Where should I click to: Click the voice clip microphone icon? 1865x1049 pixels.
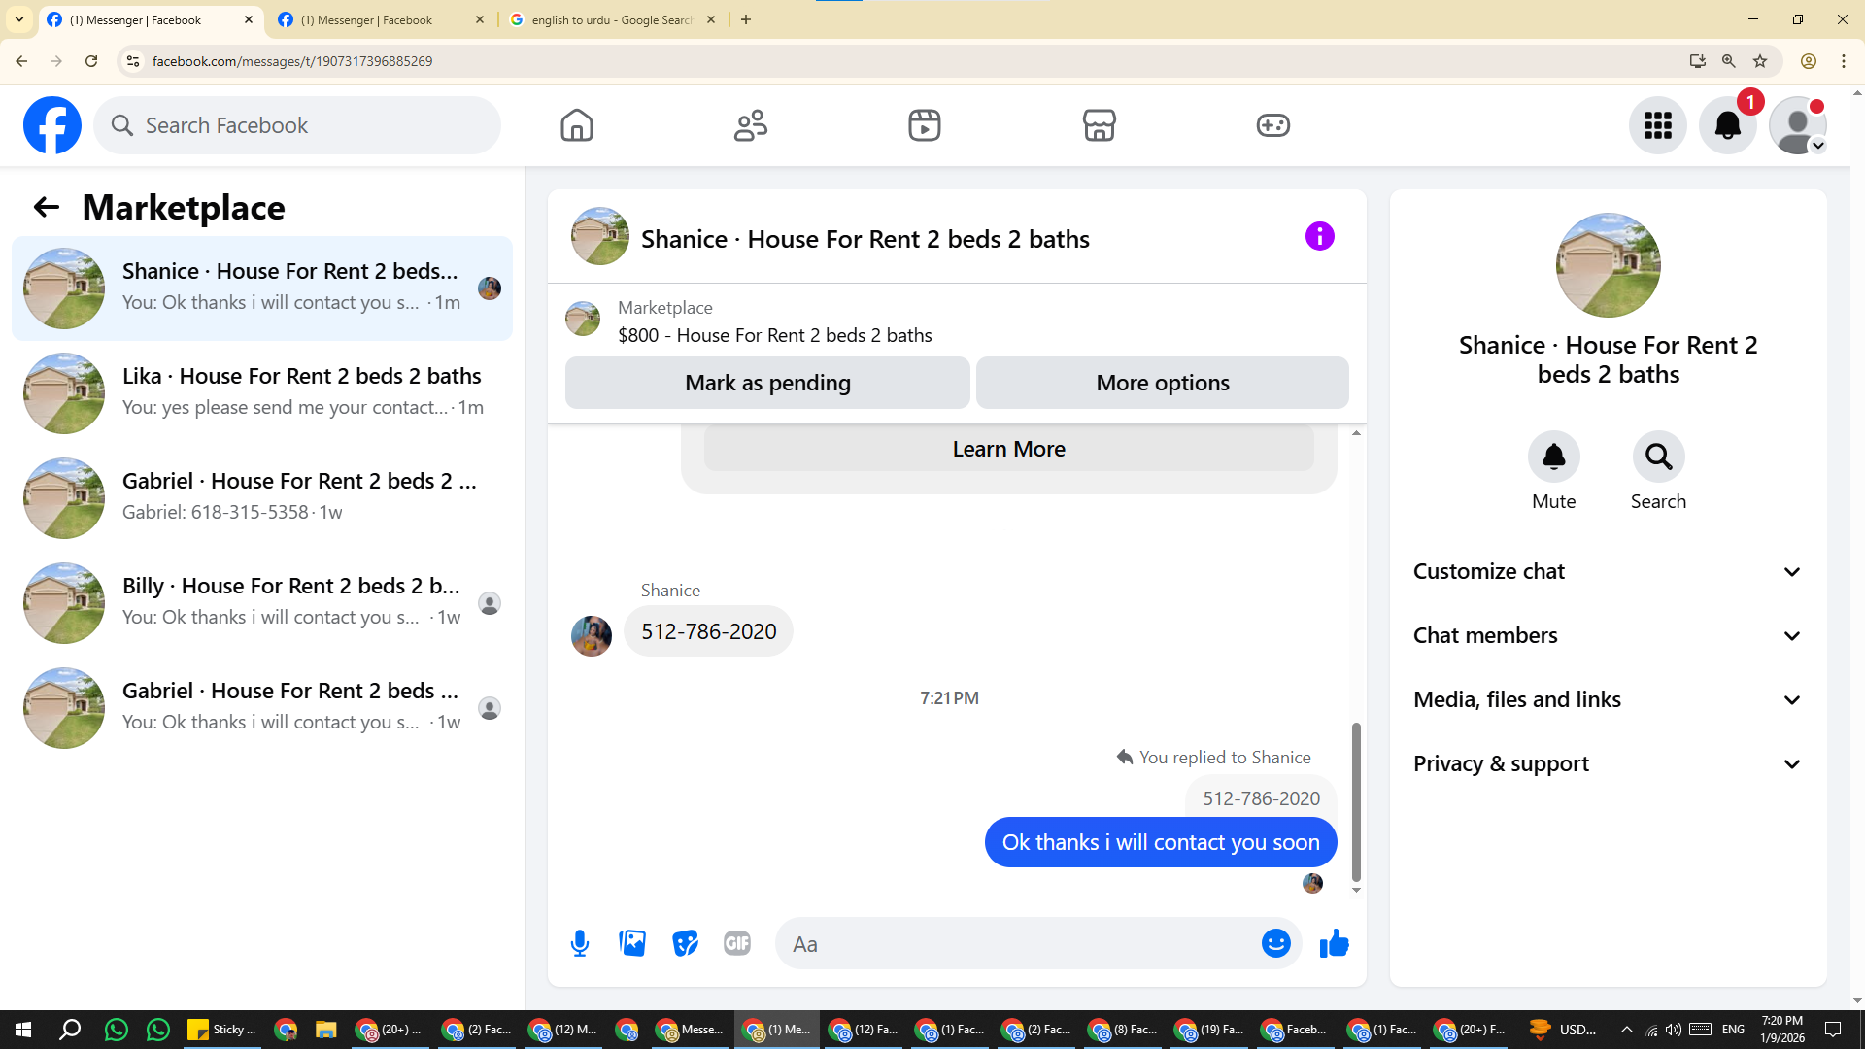tap(580, 943)
